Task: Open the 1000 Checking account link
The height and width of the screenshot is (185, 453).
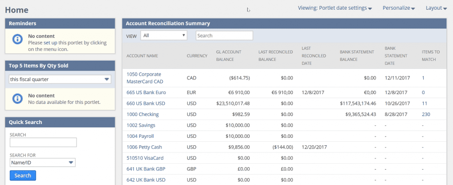Action: pos(142,114)
